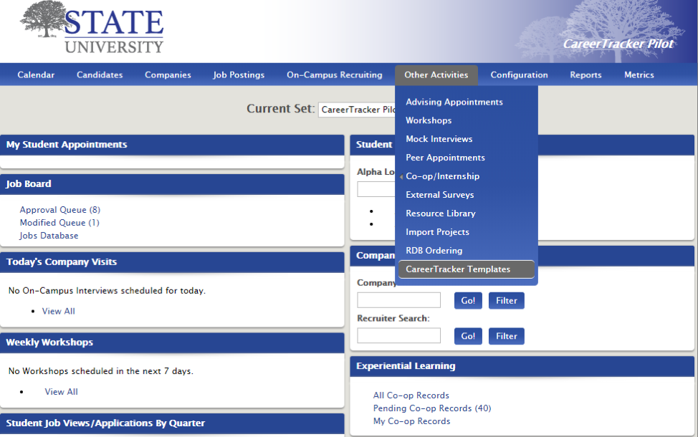Open All Co-op Records link
698x437 pixels.
pos(411,395)
